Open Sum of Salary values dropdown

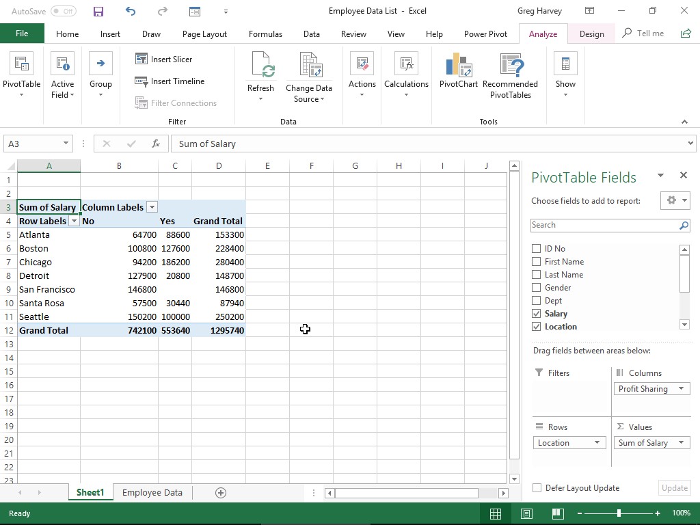point(681,443)
